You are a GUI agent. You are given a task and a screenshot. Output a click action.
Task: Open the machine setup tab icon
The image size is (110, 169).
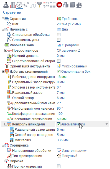pyautogui.click(x=6, y=5)
